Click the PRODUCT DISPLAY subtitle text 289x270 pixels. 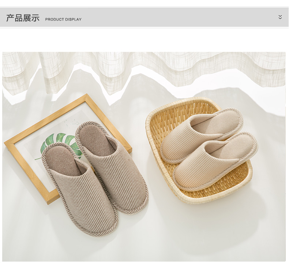(x=63, y=19)
